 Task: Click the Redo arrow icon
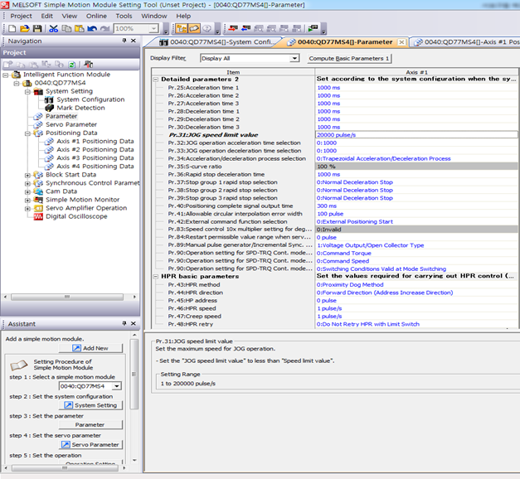[104, 29]
